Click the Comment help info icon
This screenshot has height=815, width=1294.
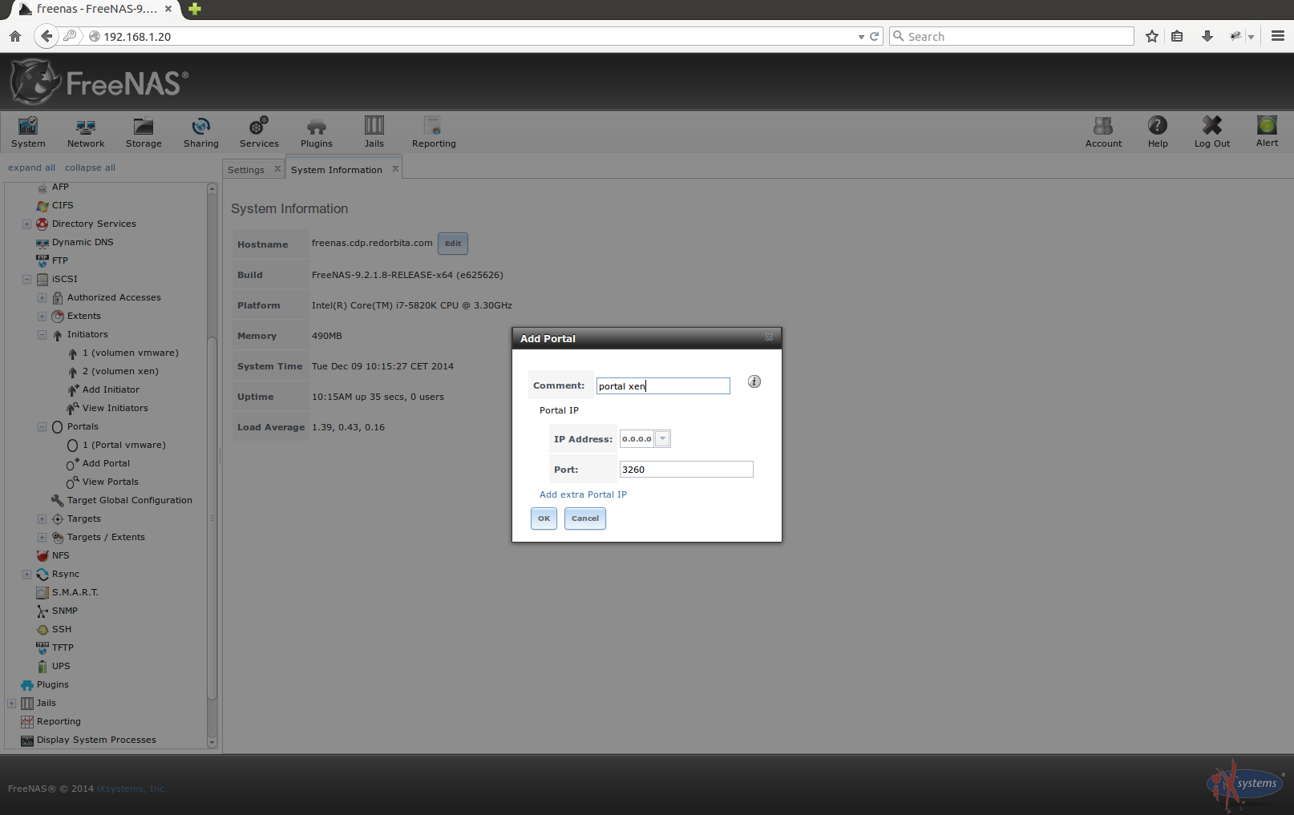[x=754, y=382]
